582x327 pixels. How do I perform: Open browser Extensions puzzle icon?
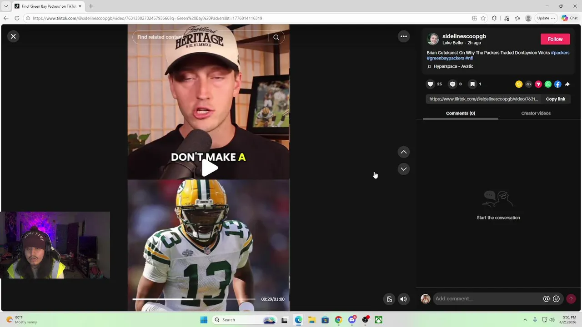[494, 18]
